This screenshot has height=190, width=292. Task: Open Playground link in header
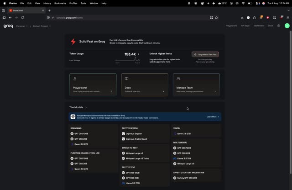[231, 26]
